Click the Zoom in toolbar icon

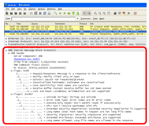[x=95, y=13]
